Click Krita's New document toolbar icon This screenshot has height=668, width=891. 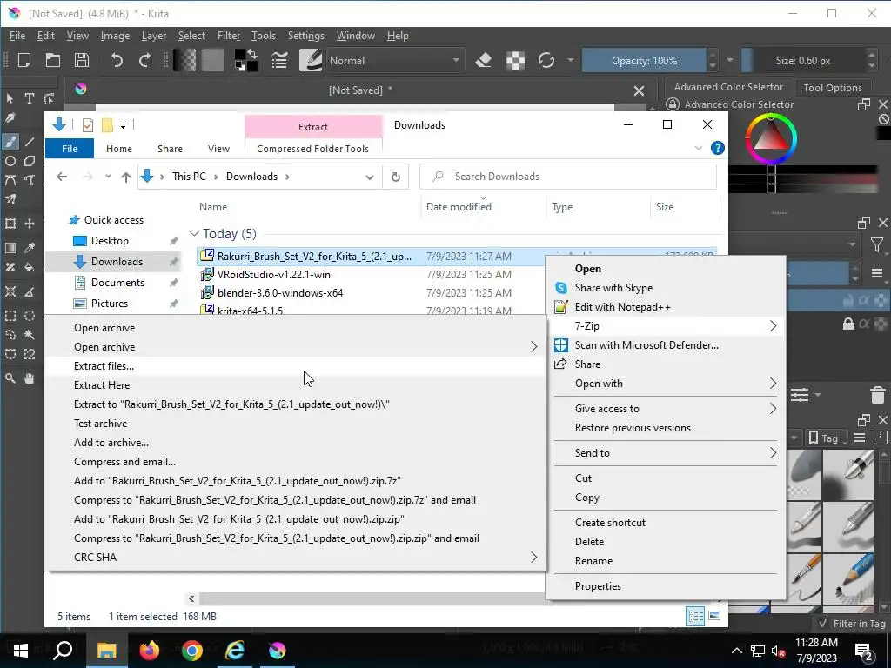(x=23, y=60)
